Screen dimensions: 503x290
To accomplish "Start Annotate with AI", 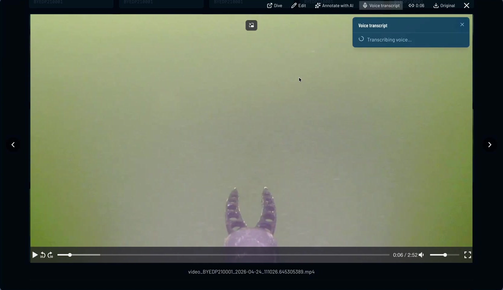I will tap(334, 5).
